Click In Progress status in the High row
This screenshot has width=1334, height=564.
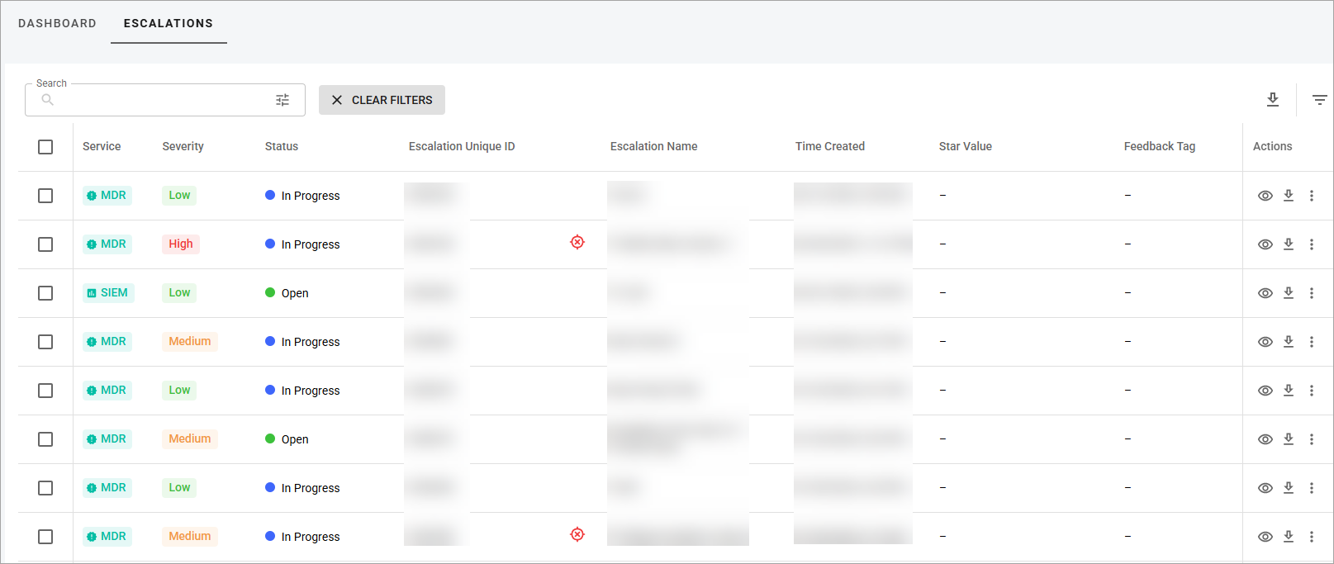tap(302, 244)
